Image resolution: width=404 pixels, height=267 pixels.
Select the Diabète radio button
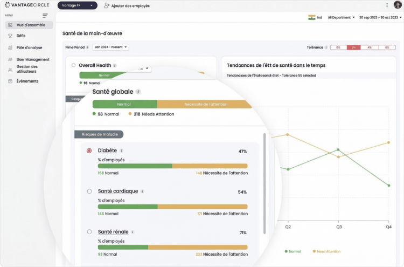pyautogui.click(x=89, y=150)
